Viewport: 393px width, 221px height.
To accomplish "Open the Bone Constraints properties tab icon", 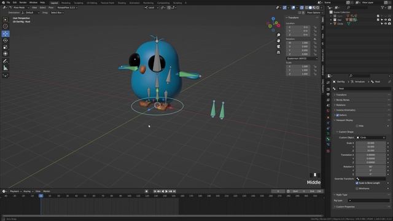I will tap(328, 145).
